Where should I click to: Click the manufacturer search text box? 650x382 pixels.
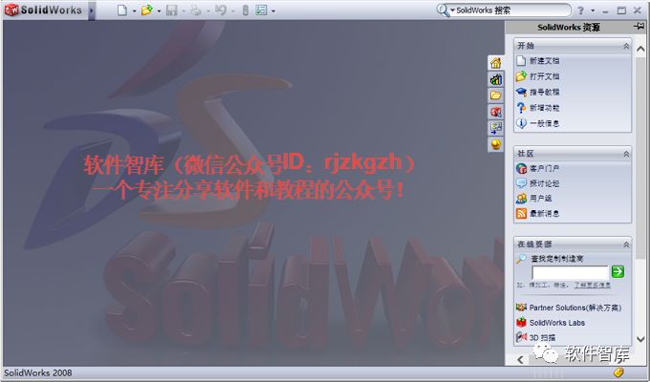click(570, 272)
